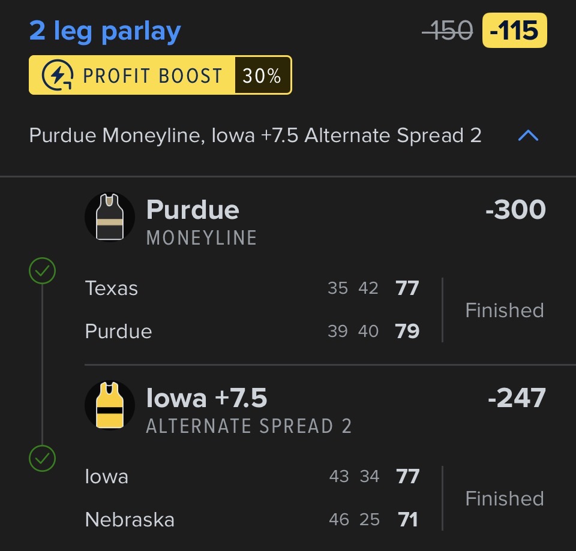
Task: Click the -300 odds for Purdue
Action: [515, 210]
